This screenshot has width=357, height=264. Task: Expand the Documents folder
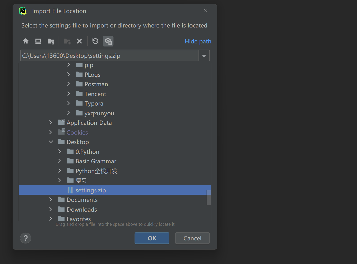pos(51,200)
